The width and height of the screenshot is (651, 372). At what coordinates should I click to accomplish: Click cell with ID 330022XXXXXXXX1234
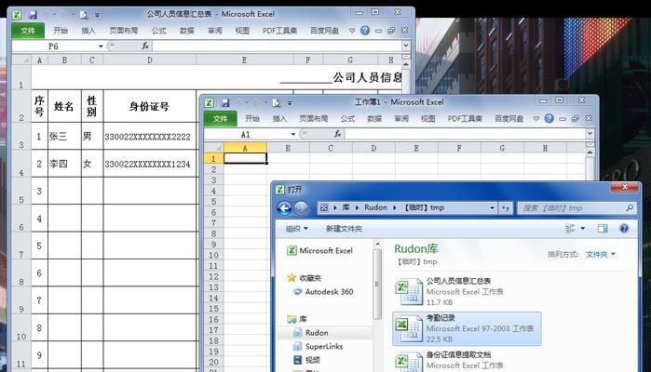point(149,164)
